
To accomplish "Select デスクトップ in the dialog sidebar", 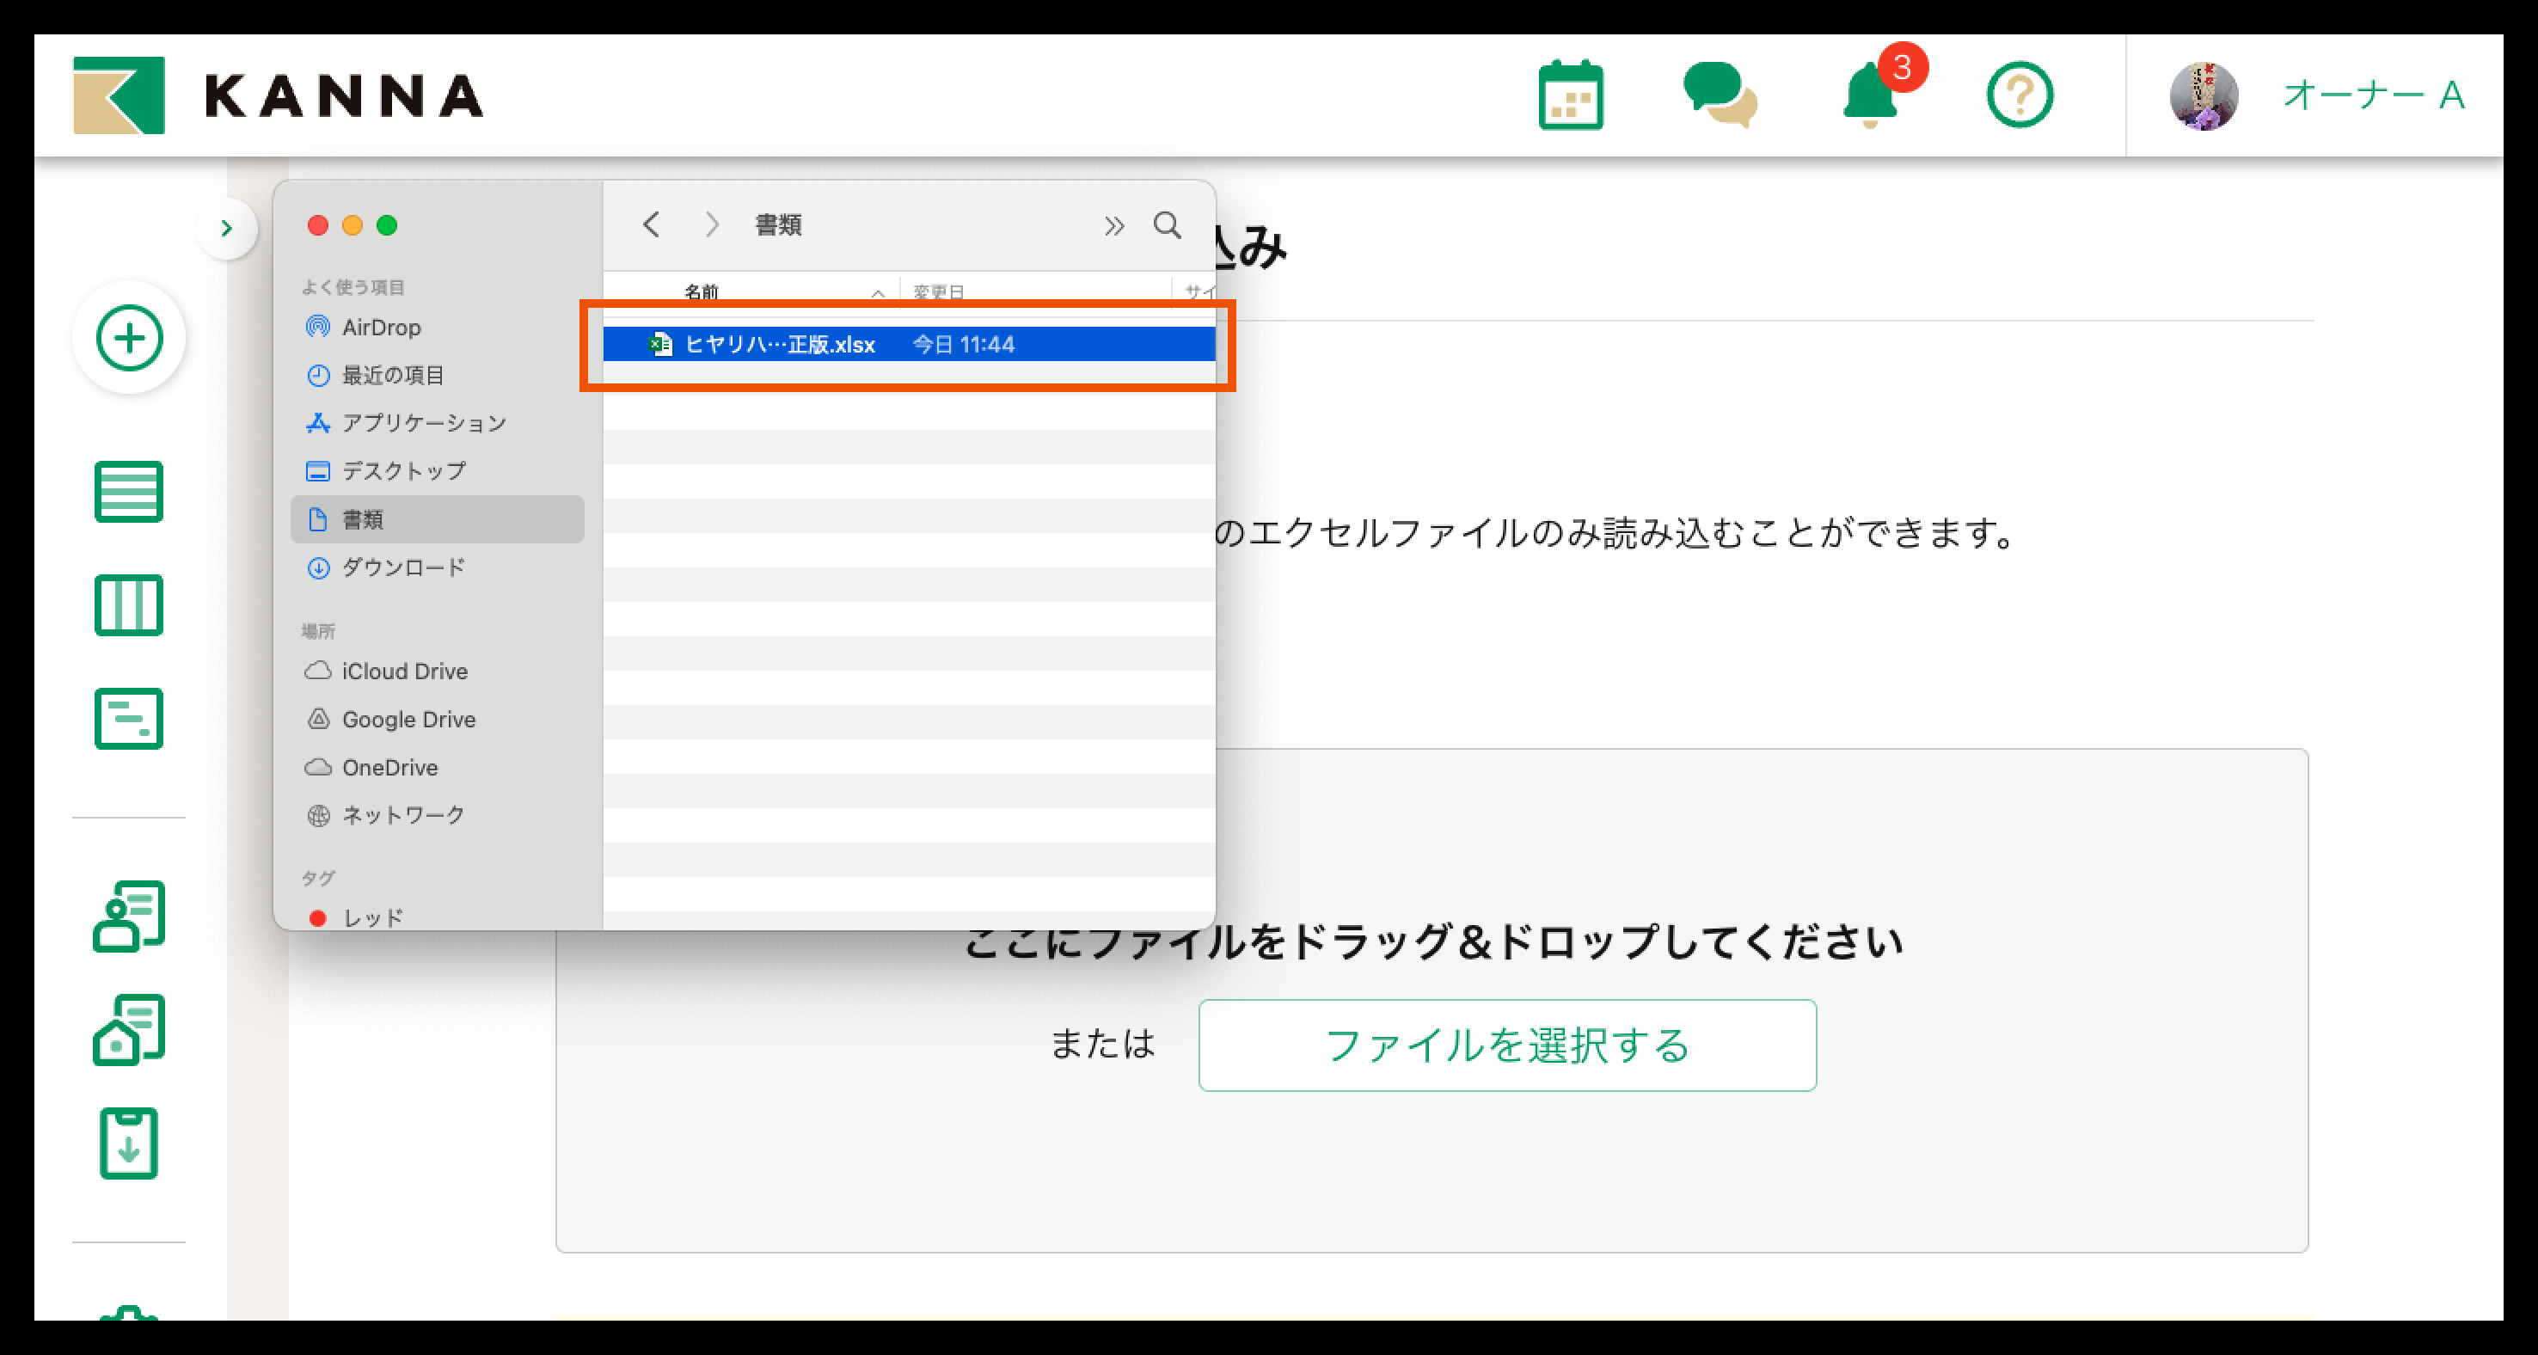I will tap(403, 471).
